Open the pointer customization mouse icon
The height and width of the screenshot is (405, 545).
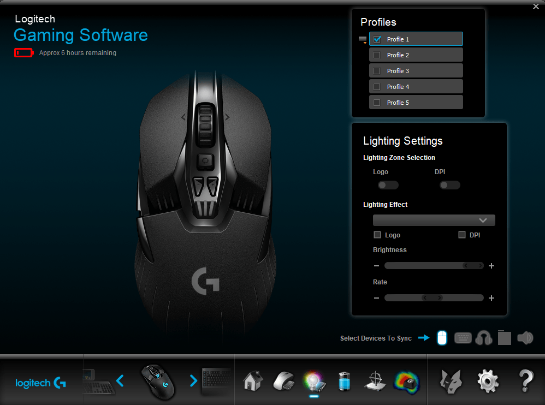coord(283,380)
